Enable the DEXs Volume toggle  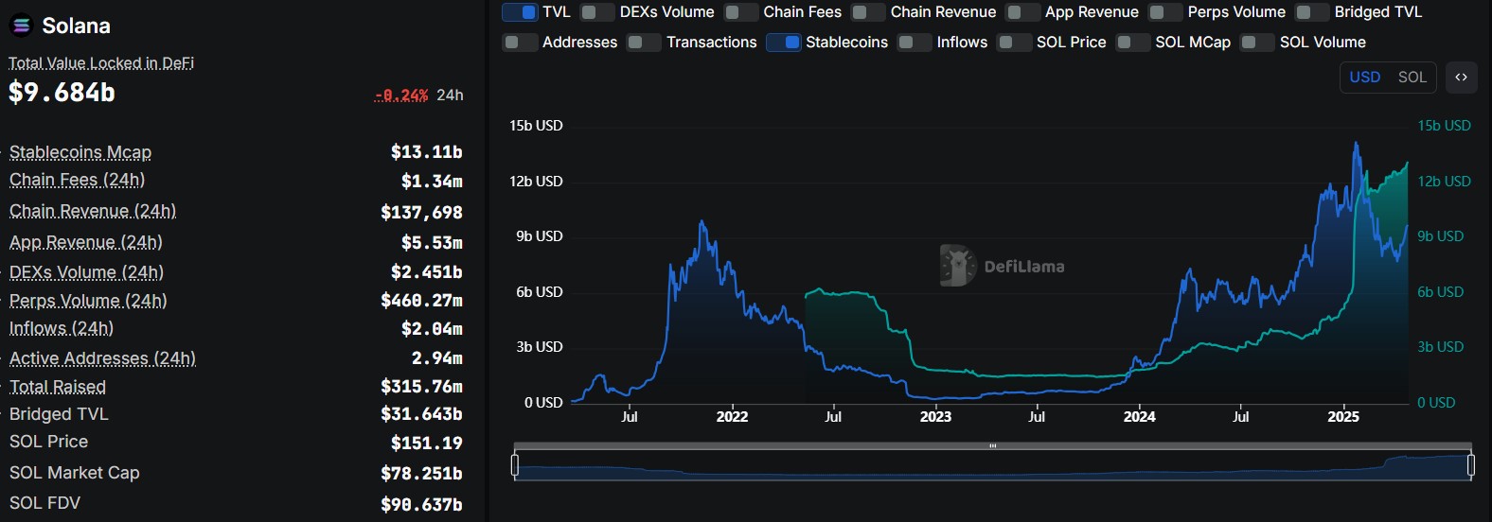coord(596,12)
